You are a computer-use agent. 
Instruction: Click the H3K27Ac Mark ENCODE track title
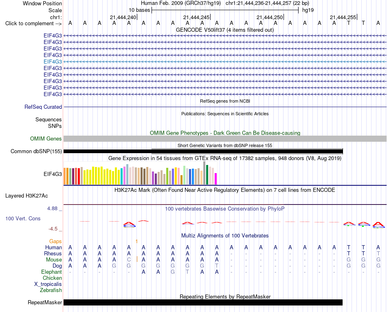[225, 190]
